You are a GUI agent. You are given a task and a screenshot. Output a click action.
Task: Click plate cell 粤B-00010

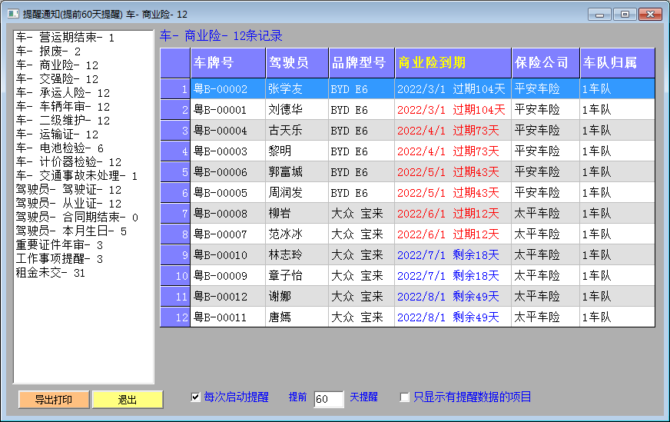tap(227, 255)
